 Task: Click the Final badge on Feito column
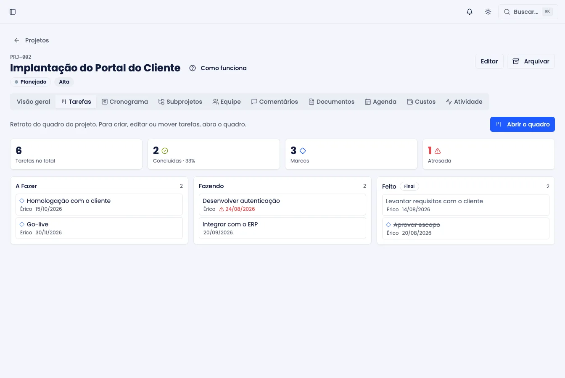tap(409, 186)
